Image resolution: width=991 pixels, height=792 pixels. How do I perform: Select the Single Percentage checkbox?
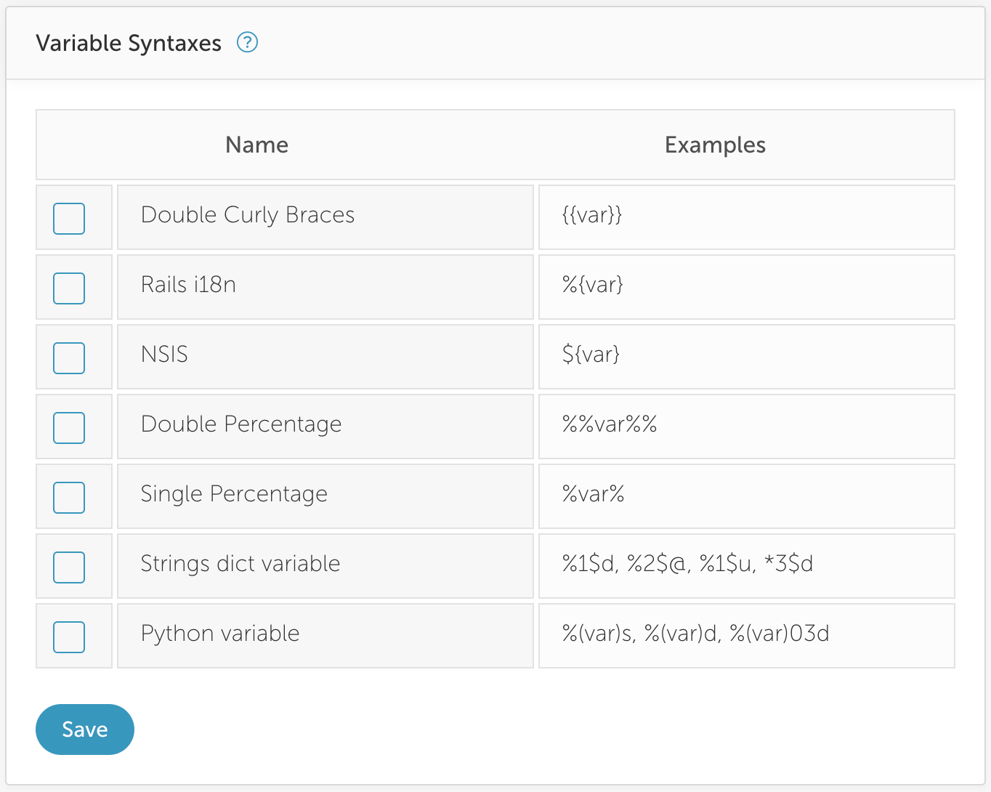[69, 498]
